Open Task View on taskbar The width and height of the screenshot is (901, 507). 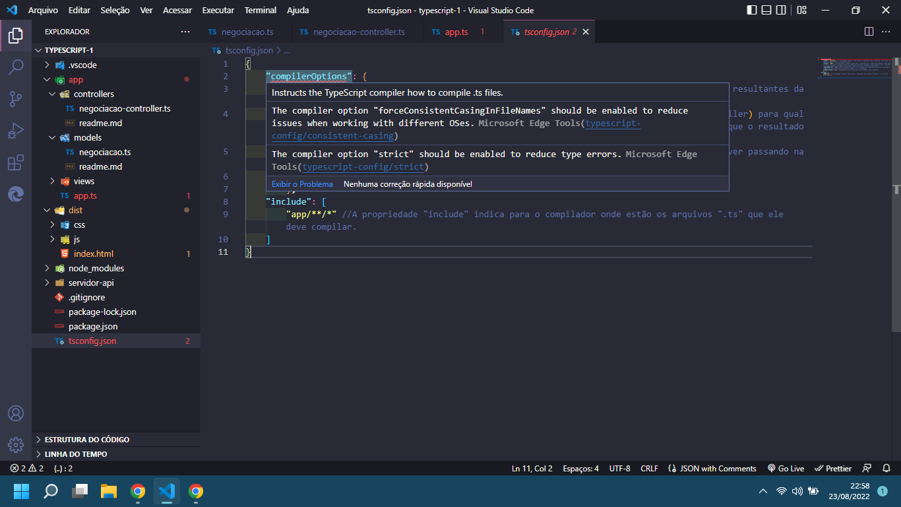(x=80, y=491)
